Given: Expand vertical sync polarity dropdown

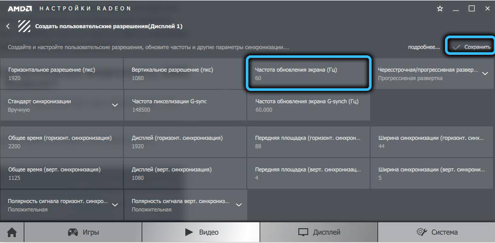Looking at the screenshot, I should [239, 204].
